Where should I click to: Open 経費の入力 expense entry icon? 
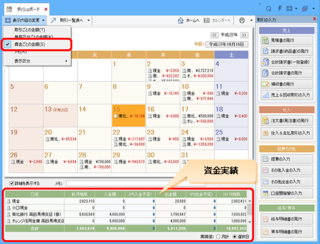[x=266, y=159]
